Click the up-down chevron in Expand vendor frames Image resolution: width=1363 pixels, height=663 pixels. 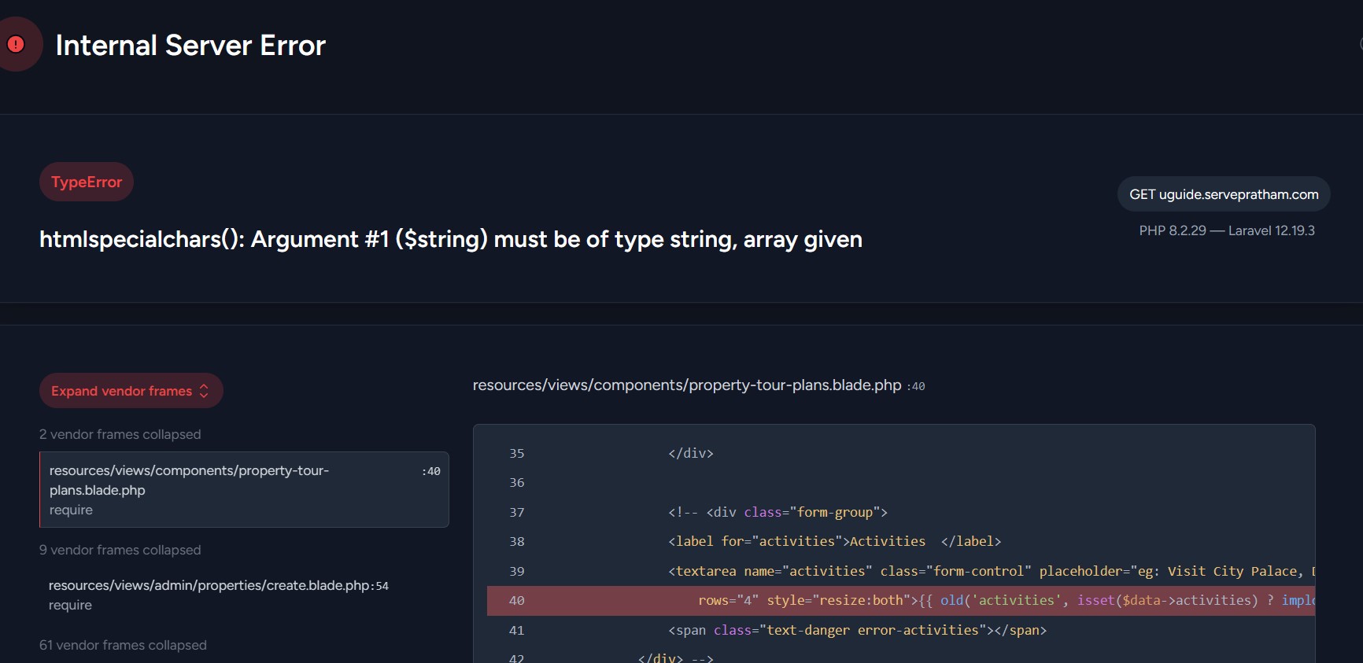[x=204, y=391]
